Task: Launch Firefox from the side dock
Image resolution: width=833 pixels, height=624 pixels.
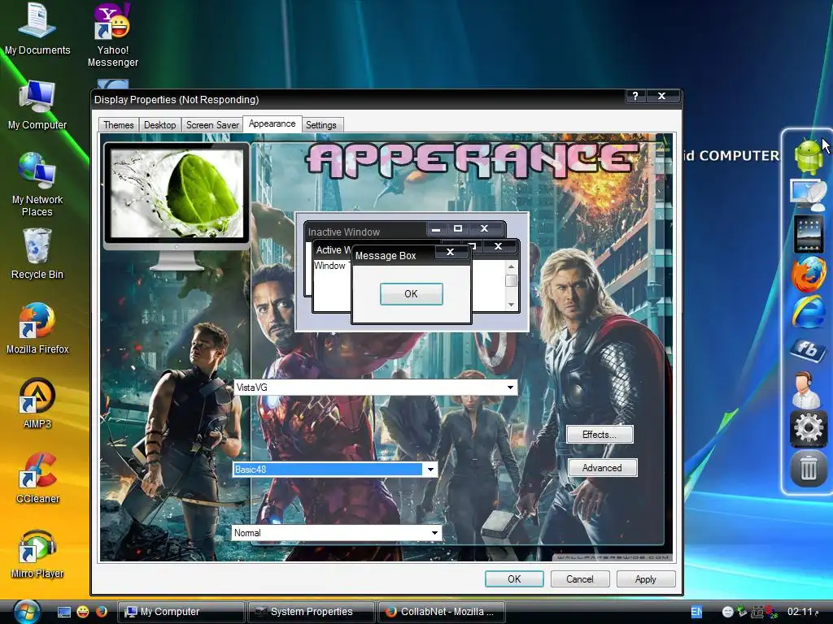Action: coord(808,275)
